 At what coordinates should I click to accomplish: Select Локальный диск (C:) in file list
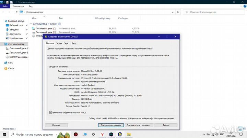click(x=46, y=29)
